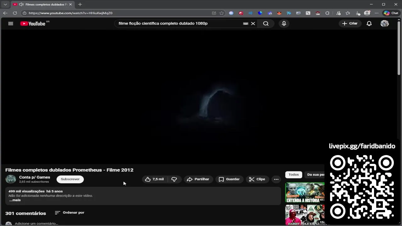Click the browser address bar URL
This screenshot has height=226, width=402.
[70, 13]
